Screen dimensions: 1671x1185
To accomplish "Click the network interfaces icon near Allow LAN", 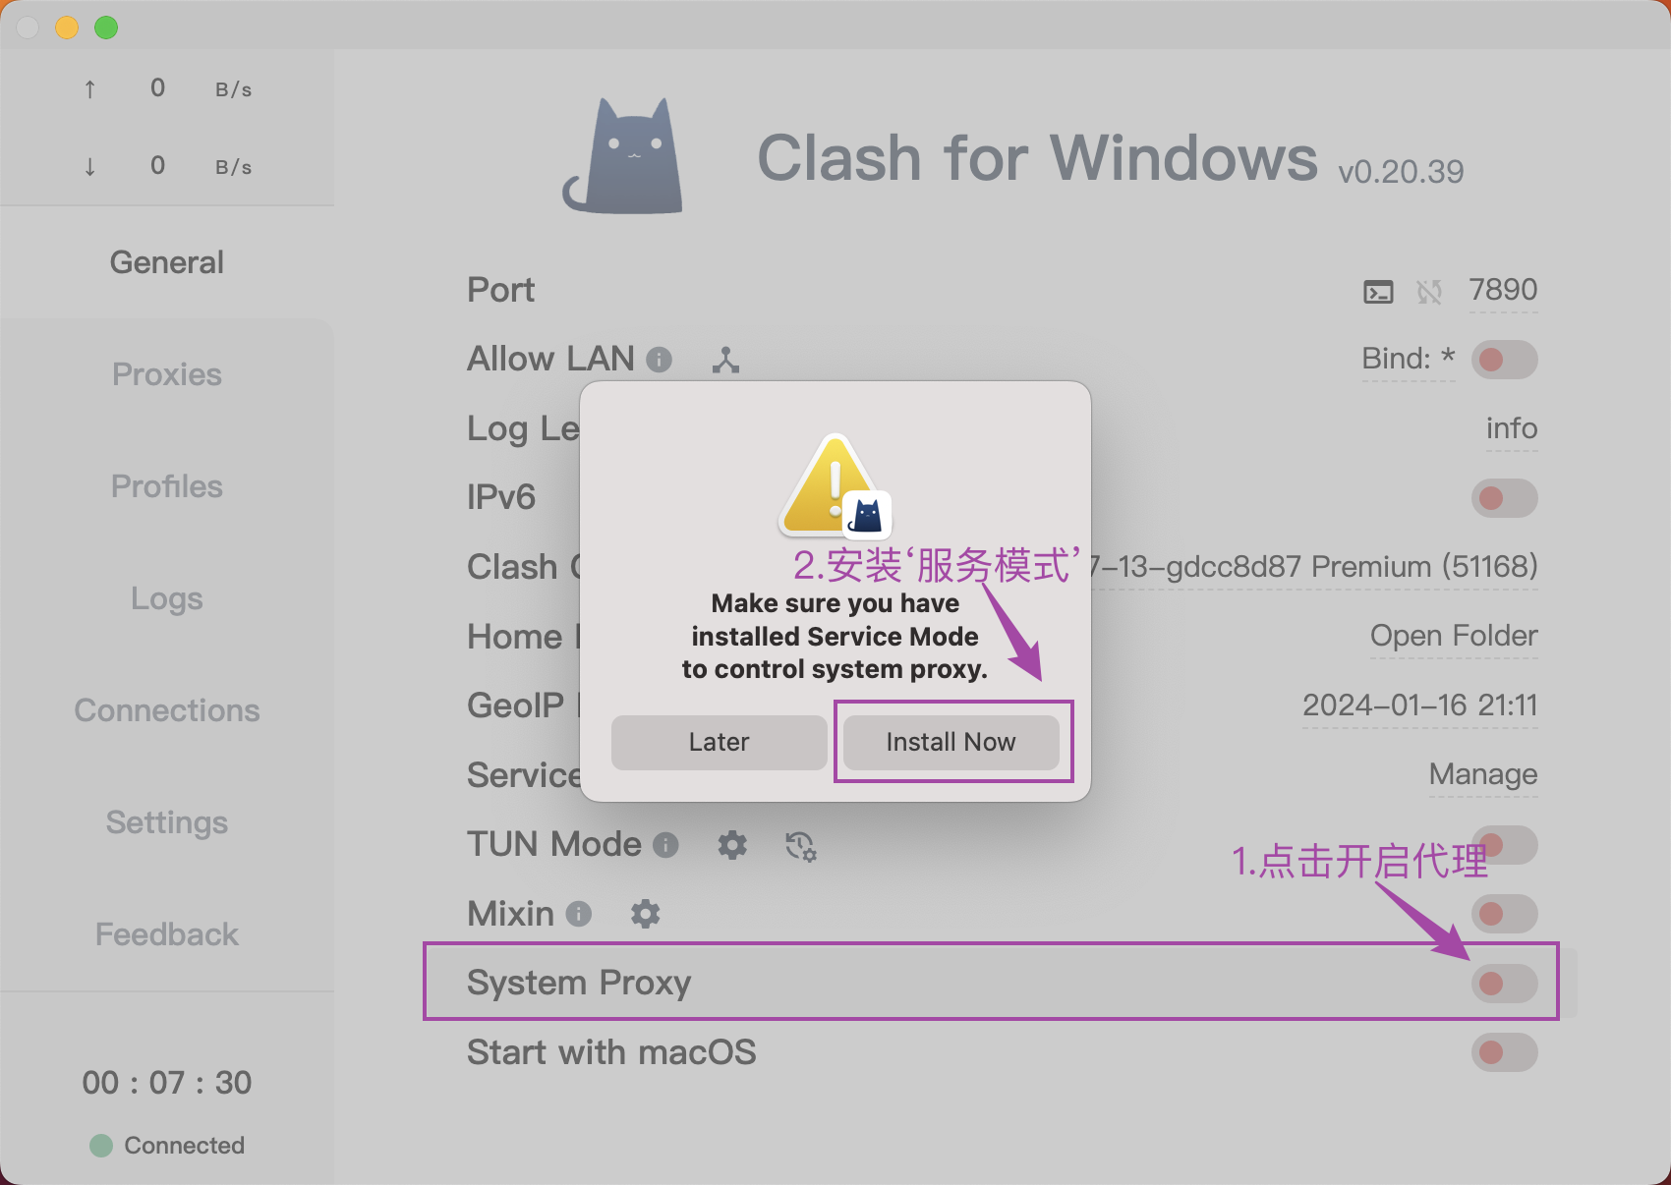I will [x=725, y=361].
